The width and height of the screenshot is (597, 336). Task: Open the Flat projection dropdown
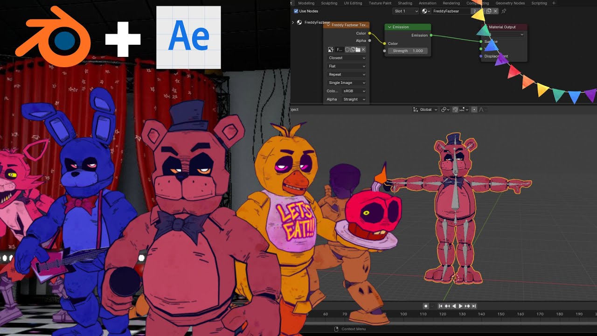pyautogui.click(x=347, y=66)
